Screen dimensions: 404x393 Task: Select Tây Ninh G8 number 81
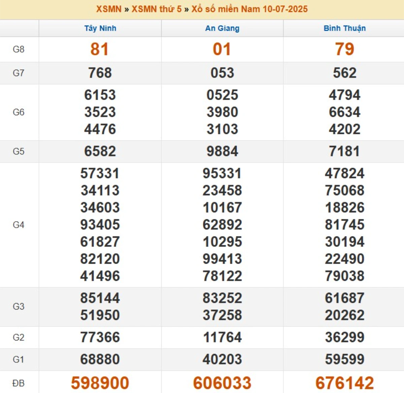(x=100, y=49)
